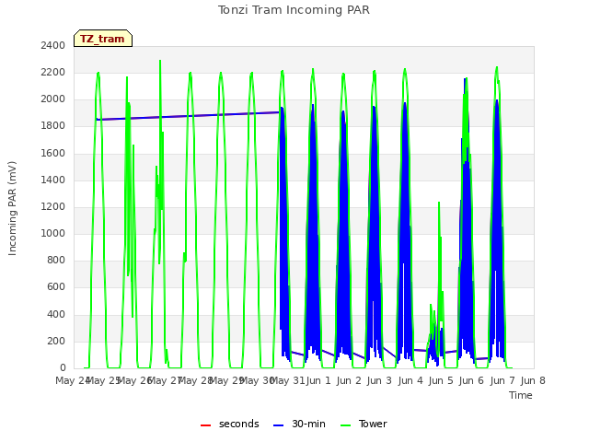Click the 1800 y-axis tick label

point(53,125)
